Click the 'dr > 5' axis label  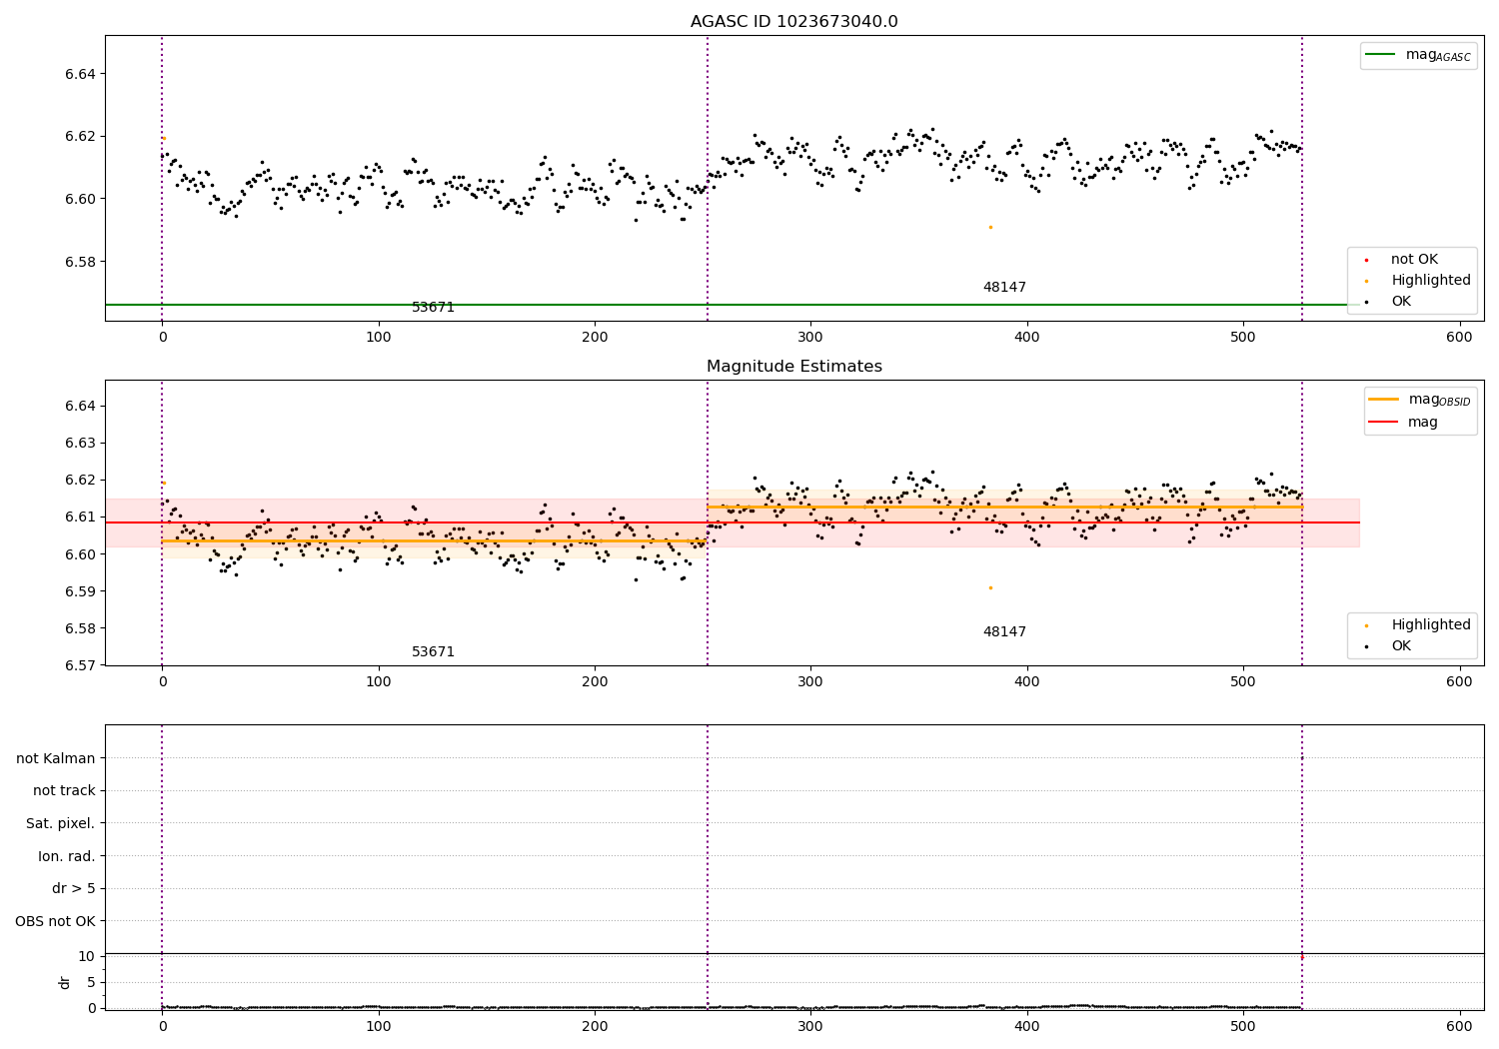(x=74, y=889)
